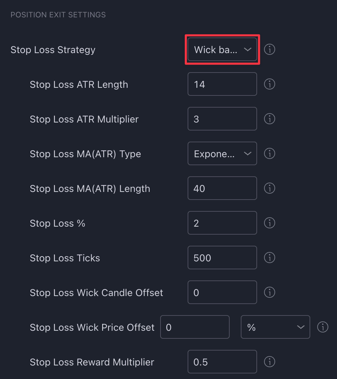Image resolution: width=337 pixels, height=379 pixels.
Task: Open the Stop Loss Reward Multiplier info icon
Action: [x=270, y=362]
